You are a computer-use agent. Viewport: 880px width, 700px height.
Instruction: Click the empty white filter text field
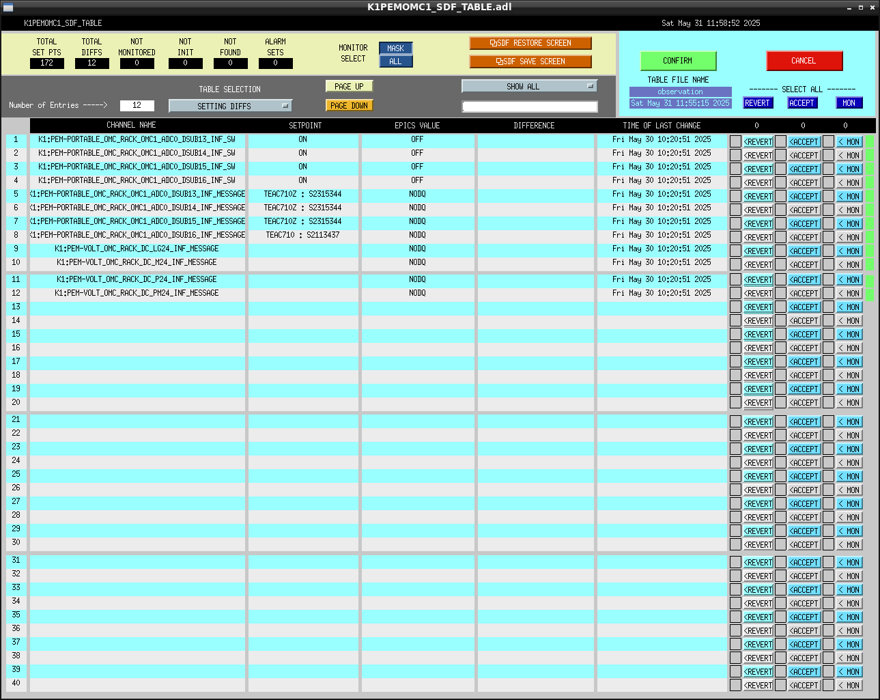[x=530, y=107]
